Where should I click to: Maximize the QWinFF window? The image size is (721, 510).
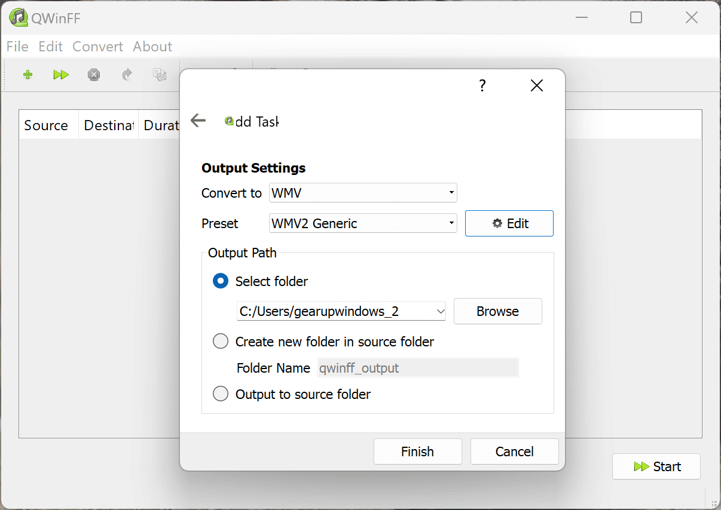pos(636,17)
